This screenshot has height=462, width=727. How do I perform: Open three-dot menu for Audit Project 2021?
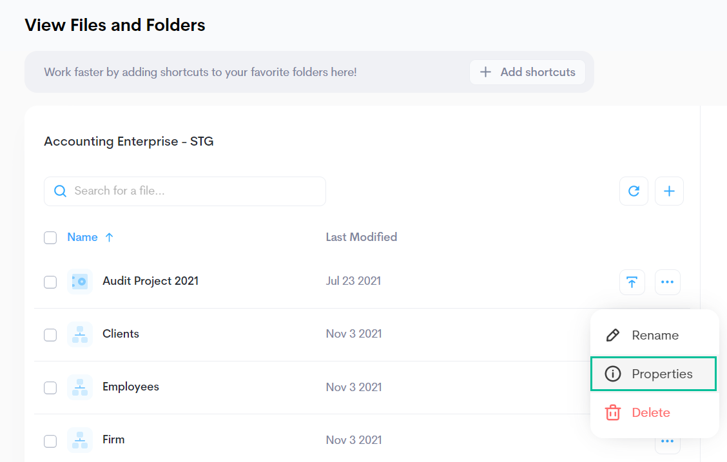(667, 282)
